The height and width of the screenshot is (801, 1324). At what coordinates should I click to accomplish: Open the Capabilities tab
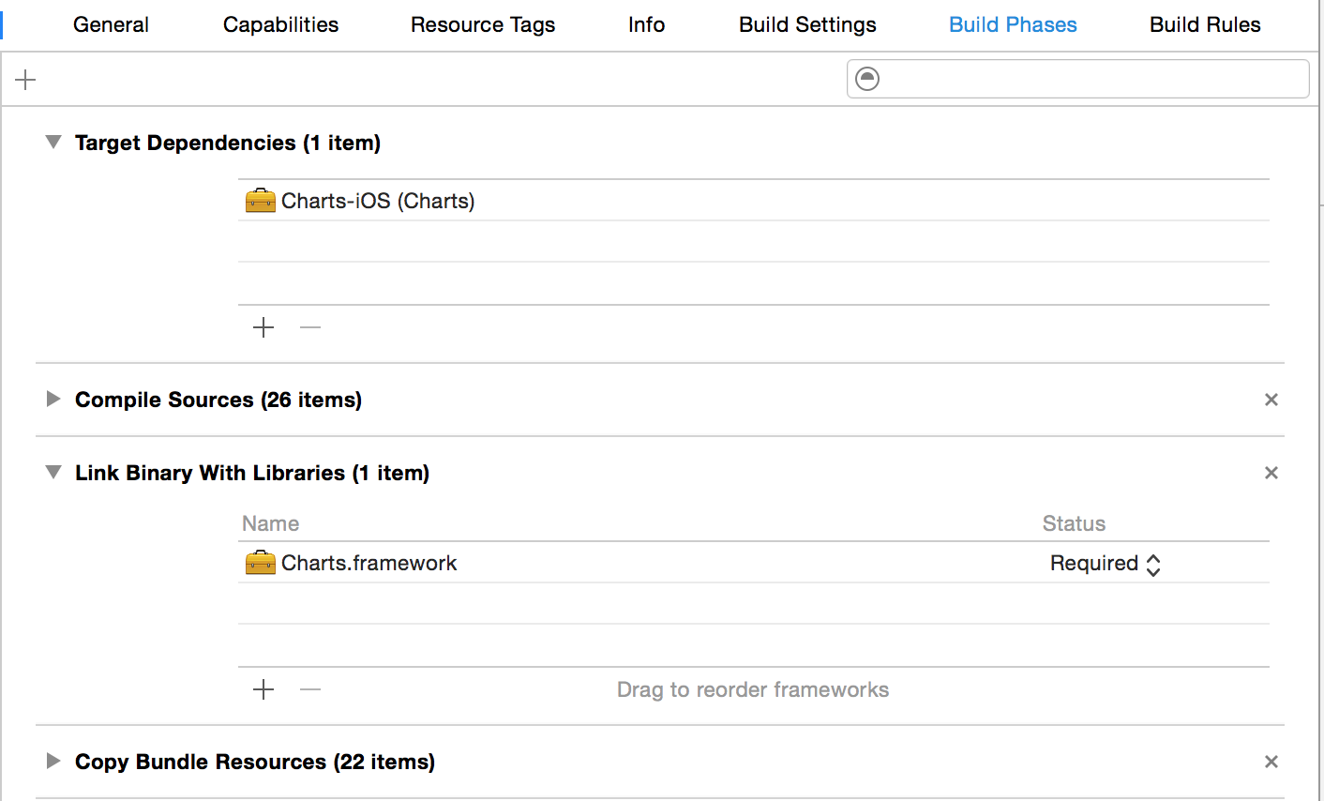(x=280, y=25)
